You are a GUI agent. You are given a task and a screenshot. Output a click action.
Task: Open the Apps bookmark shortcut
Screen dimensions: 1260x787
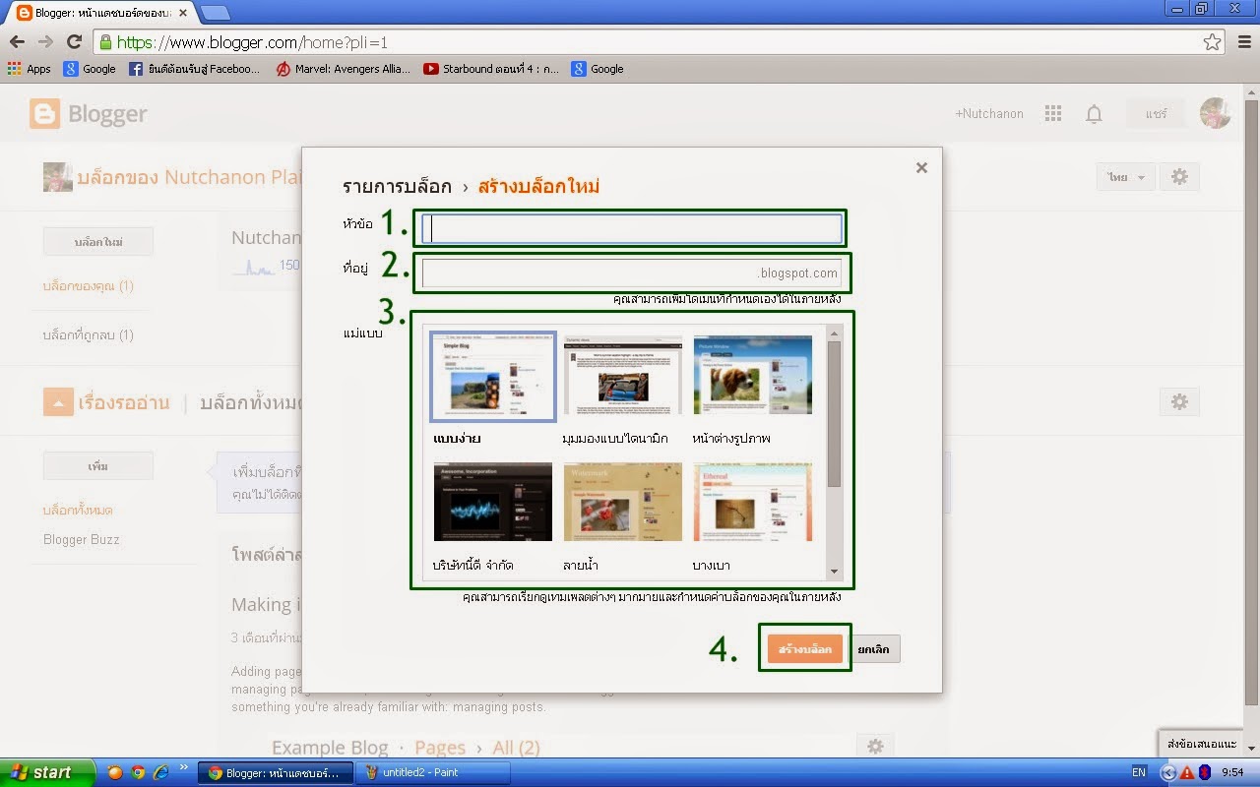tap(30, 69)
